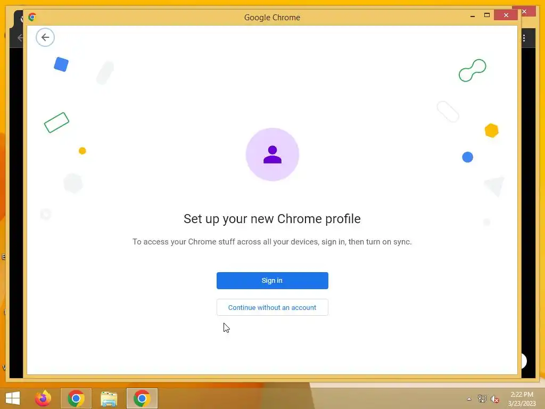Image resolution: width=545 pixels, height=409 pixels.
Task: Launch Firefox from the taskbar
Action: coord(43,398)
